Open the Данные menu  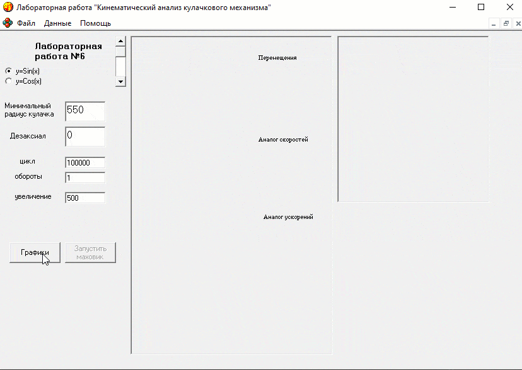pyautogui.click(x=57, y=23)
